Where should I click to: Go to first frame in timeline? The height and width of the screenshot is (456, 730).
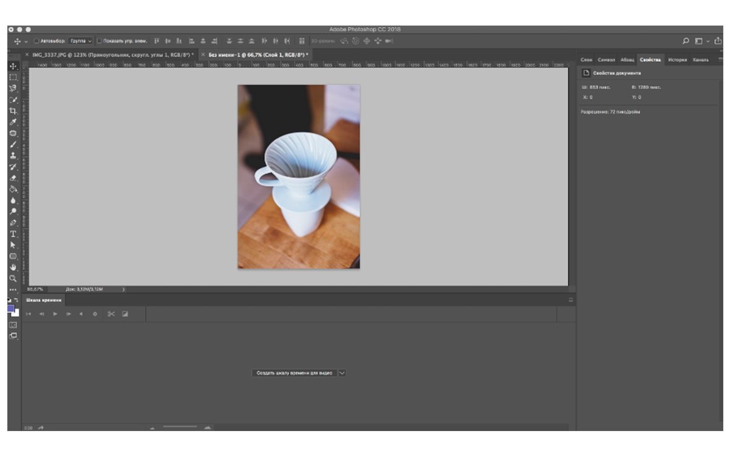[29, 314]
